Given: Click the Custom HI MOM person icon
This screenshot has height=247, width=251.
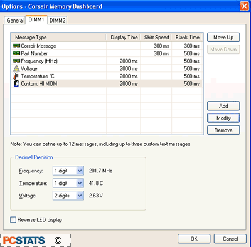Looking at the screenshot, I should click(x=16, y=83).
